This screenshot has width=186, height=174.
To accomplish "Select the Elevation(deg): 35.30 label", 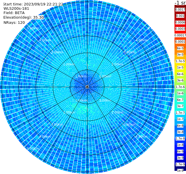I will coord(24,17).
